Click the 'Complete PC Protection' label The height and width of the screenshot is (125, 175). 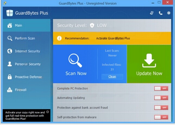click(73, 88)
